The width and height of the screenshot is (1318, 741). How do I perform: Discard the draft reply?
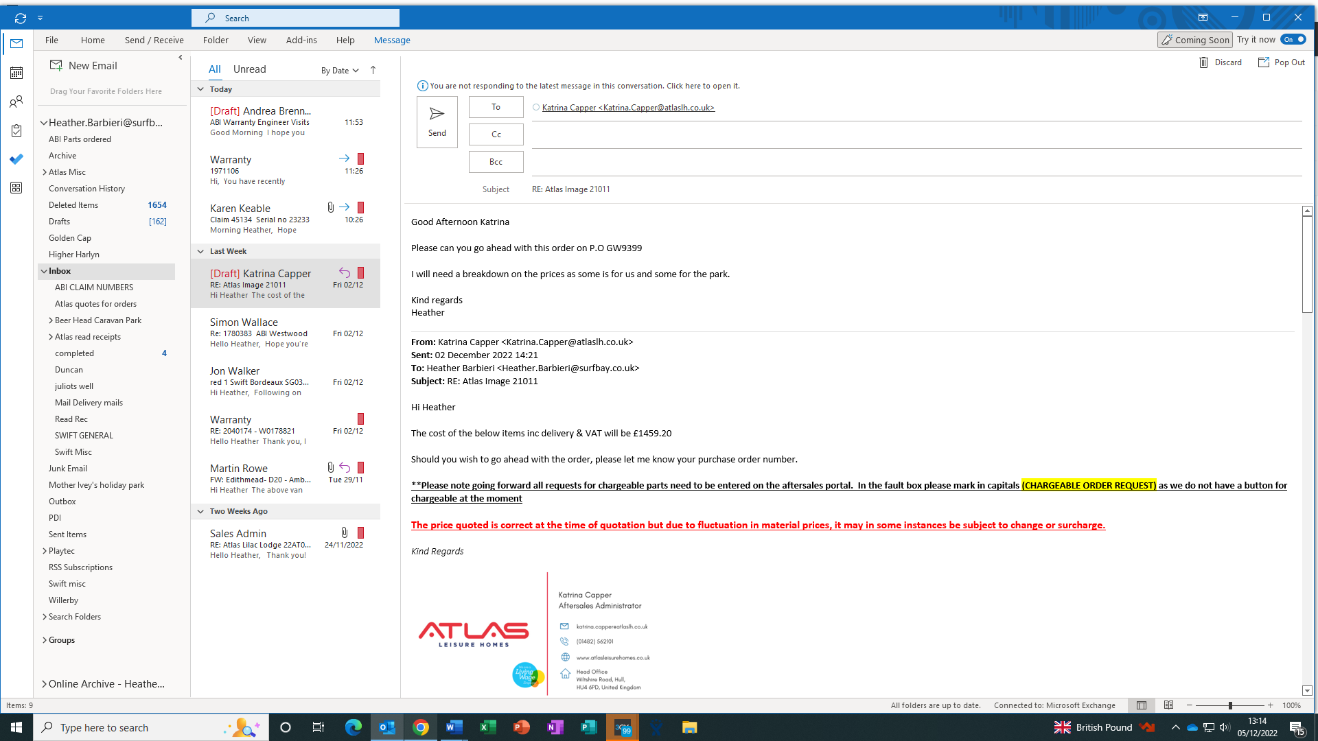(x=1221, y=62)
